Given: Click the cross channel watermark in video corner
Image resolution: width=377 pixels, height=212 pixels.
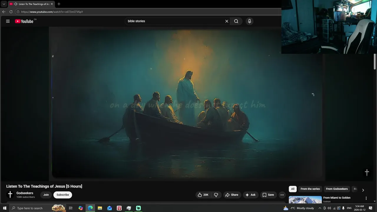Looking at the screenshot, I should 367,173.
